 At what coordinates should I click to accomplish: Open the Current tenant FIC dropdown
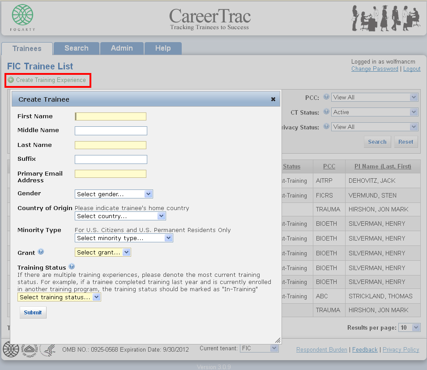(x=259, y=348)
